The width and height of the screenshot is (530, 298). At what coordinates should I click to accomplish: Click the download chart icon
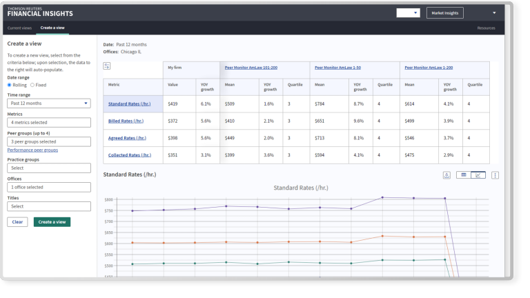point(447,175)
